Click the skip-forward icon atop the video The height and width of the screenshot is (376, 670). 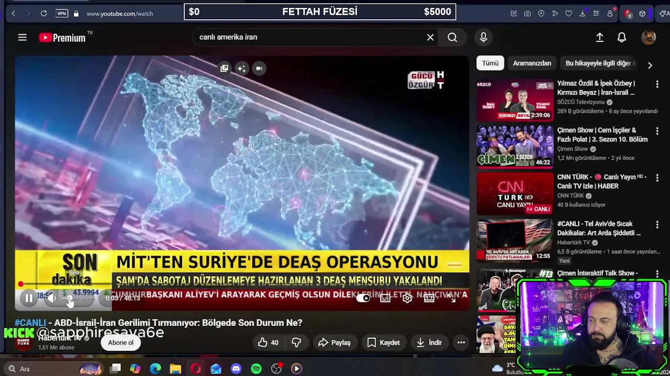click(x=259, y=68)
